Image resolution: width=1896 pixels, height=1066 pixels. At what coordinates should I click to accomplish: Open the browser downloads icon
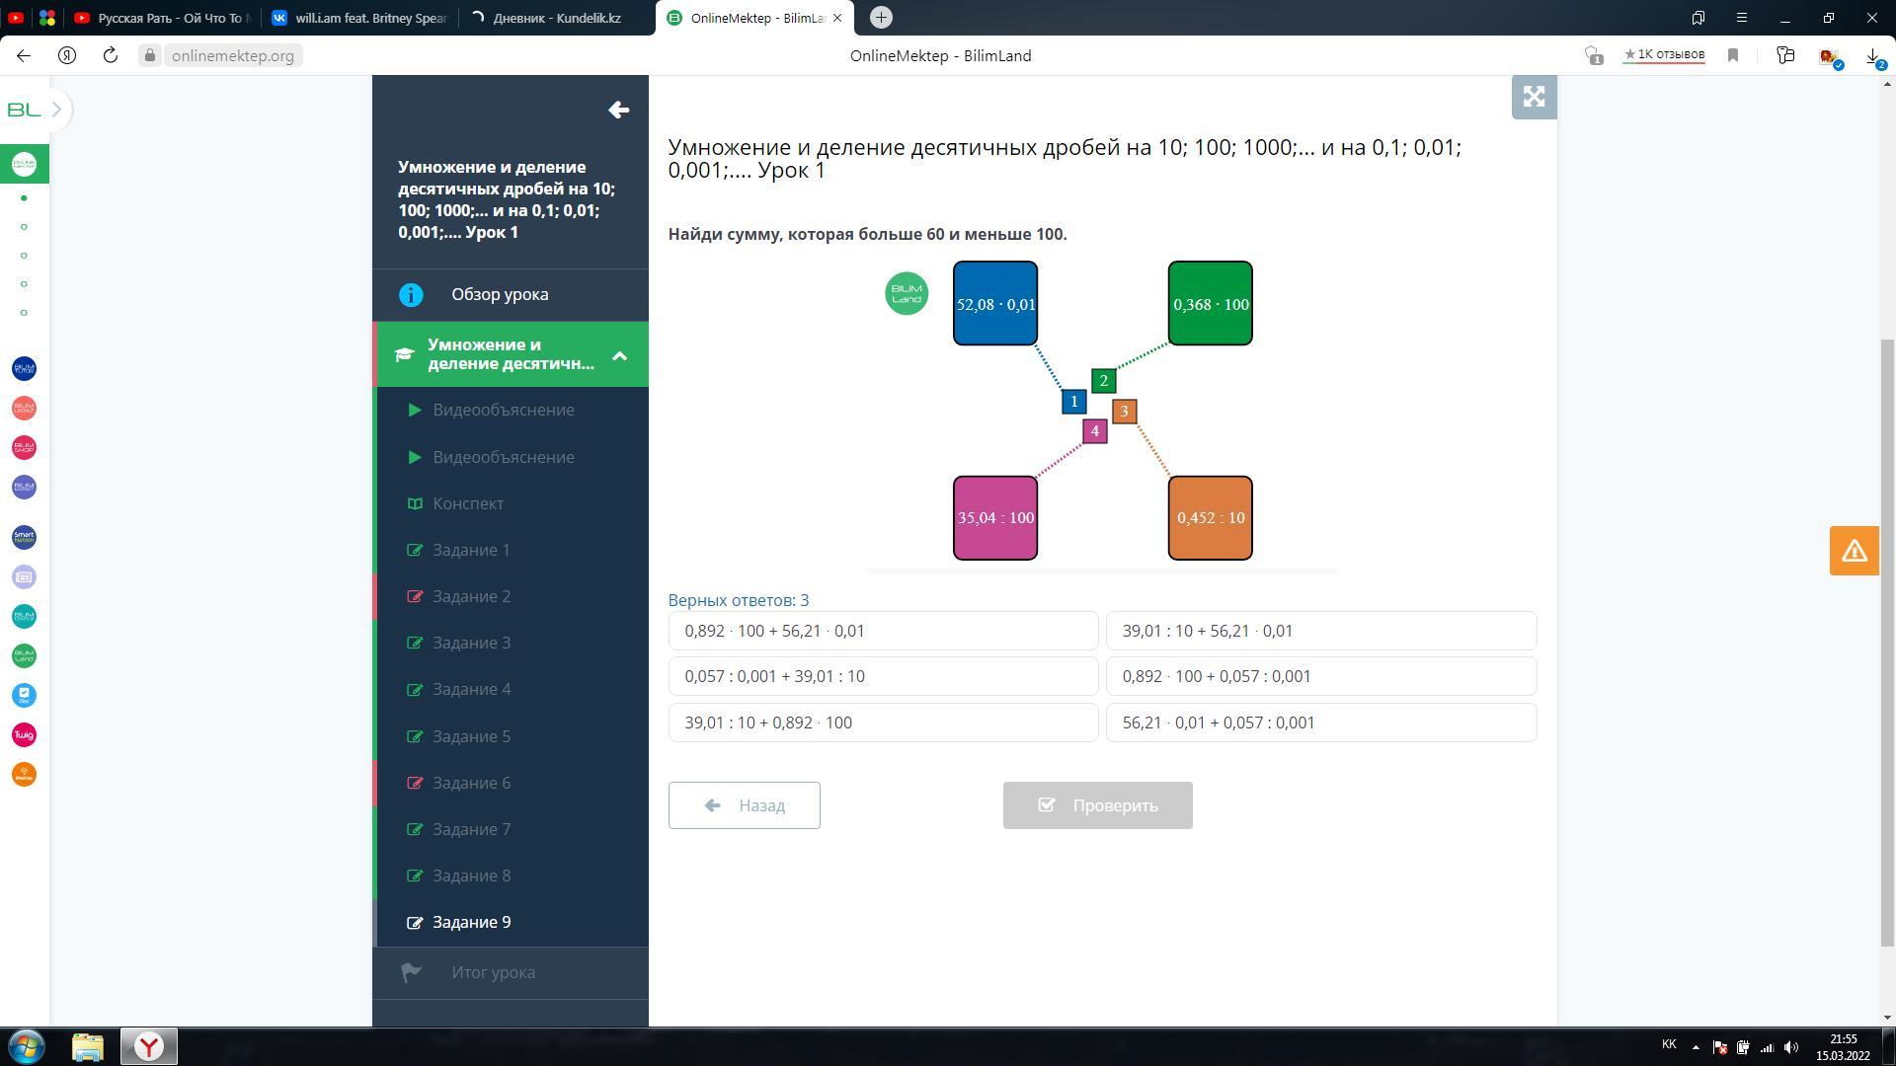point(1872,55)
